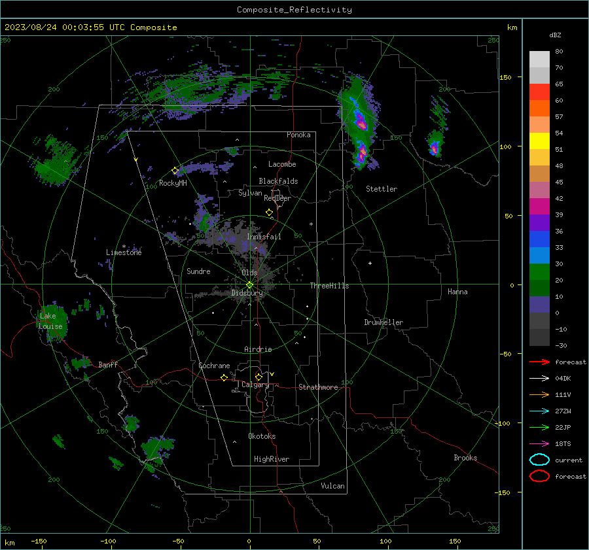Click the Composite_Reflectivity title text
The width and height of the screenshot is (589, 550).
pyautogui.click(x=294, y=10)
